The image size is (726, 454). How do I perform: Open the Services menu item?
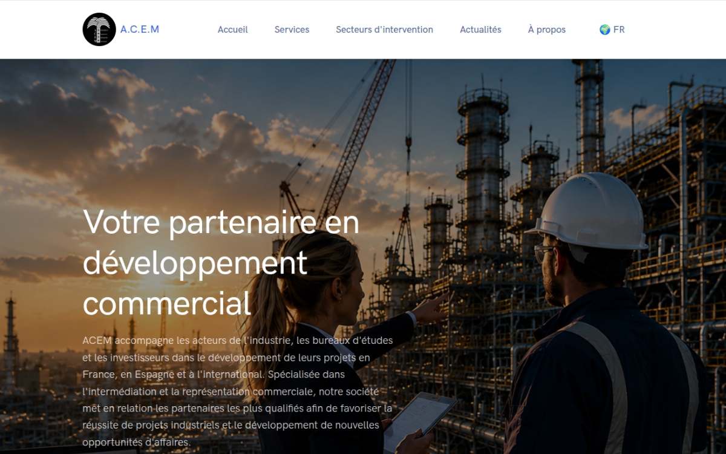[292, 30]
